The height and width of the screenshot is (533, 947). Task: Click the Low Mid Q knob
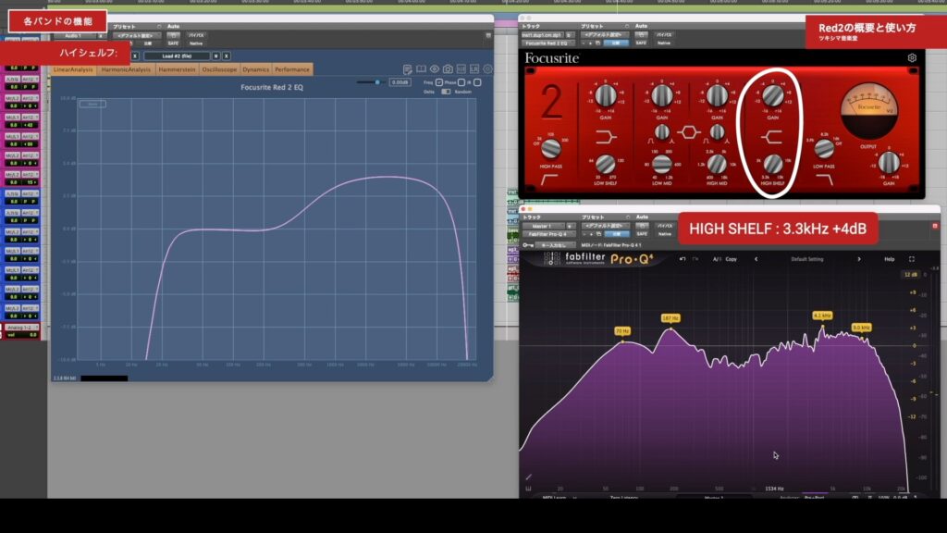point(662,131)
